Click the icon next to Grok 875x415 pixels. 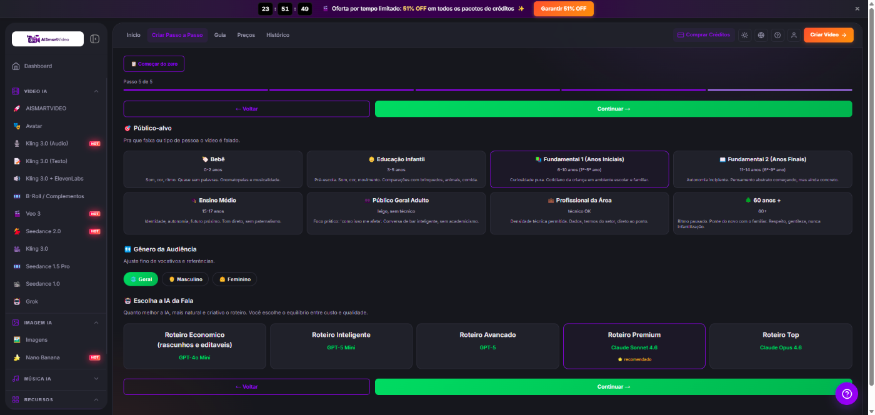17,301
